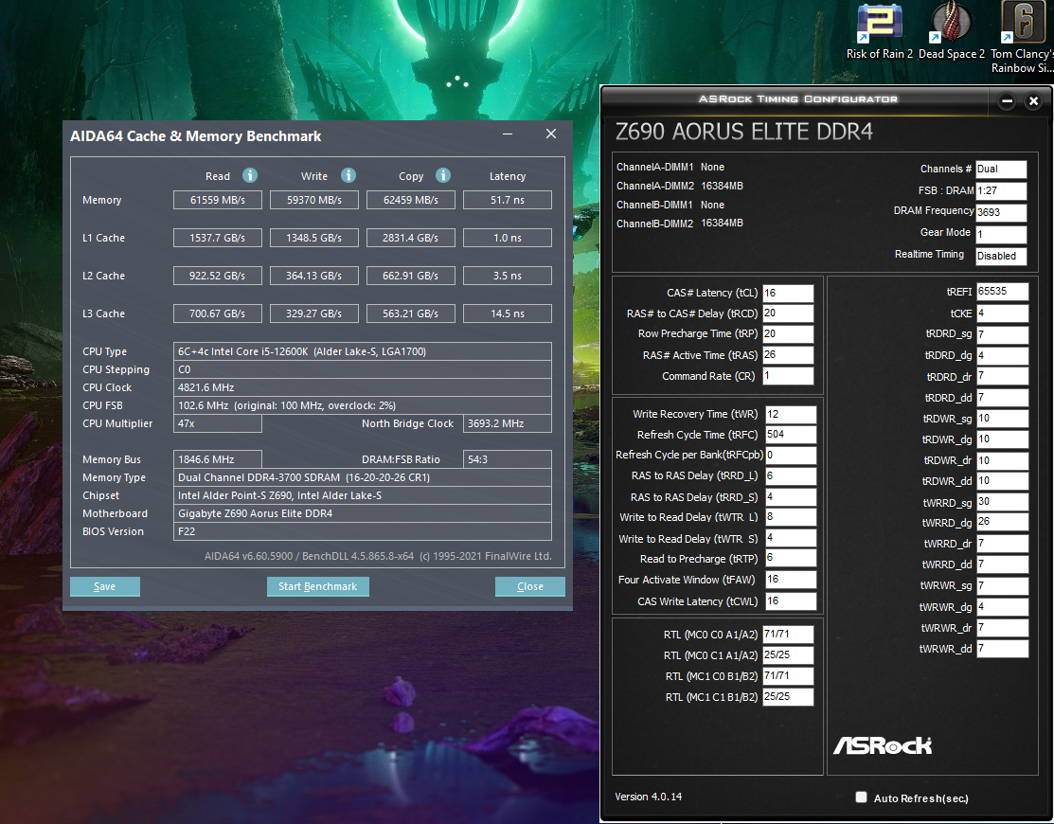Screen dimensions: 1054x824
Task: Click the Memory Type DDR4-3700 field
Action: (x=363, y=477)
